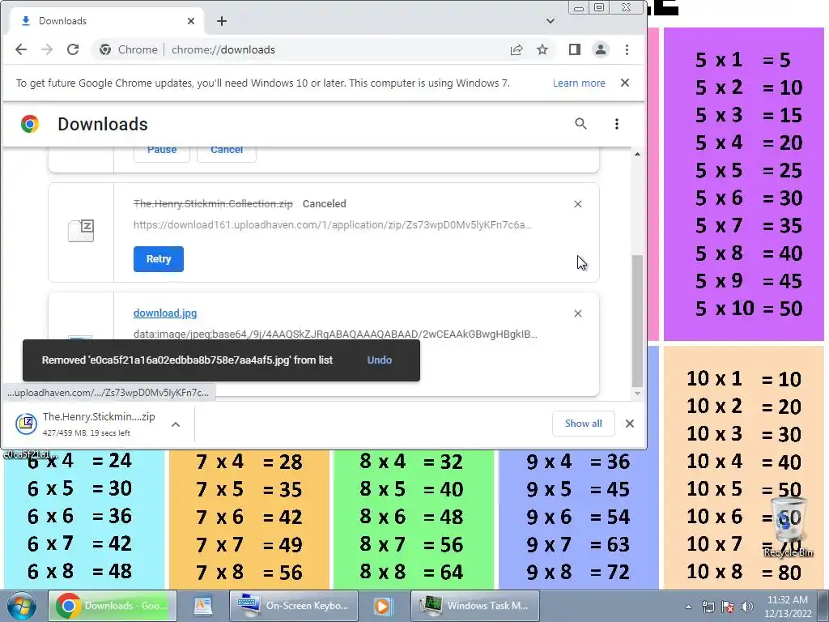Select the Recycle Bin desktop icon

click(789, 526)
